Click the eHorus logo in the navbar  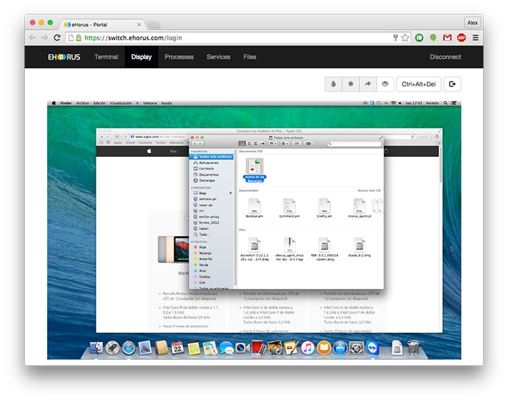click(x=65, y=57)
